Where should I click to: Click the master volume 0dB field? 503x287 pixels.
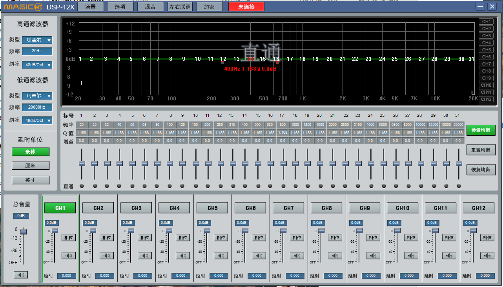pyautogui.click(x=21, y=216)
